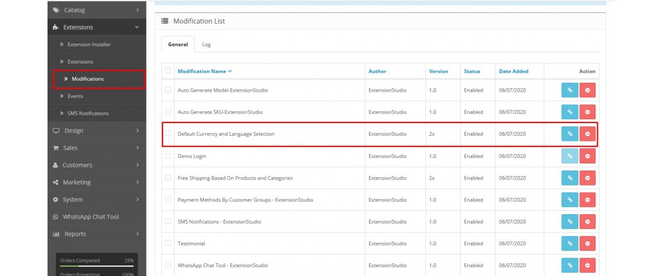Screen dimensions: 663x276
Task: Switch to the General tab
Action: (177, 44)
